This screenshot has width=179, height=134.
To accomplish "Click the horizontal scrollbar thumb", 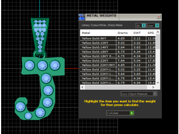I will 116,87.
